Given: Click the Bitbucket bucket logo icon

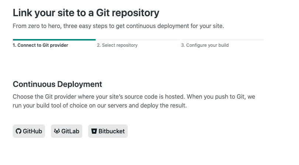Looking at the screenshot, I should pyautogui.click(x=94, y=131).
